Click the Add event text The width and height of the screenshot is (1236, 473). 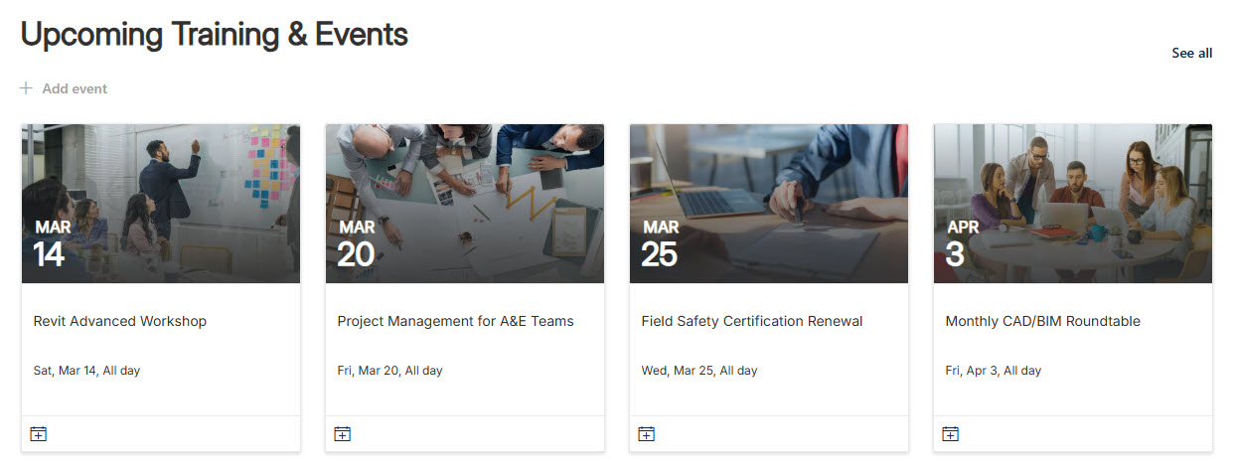click(x=75, y=88)
